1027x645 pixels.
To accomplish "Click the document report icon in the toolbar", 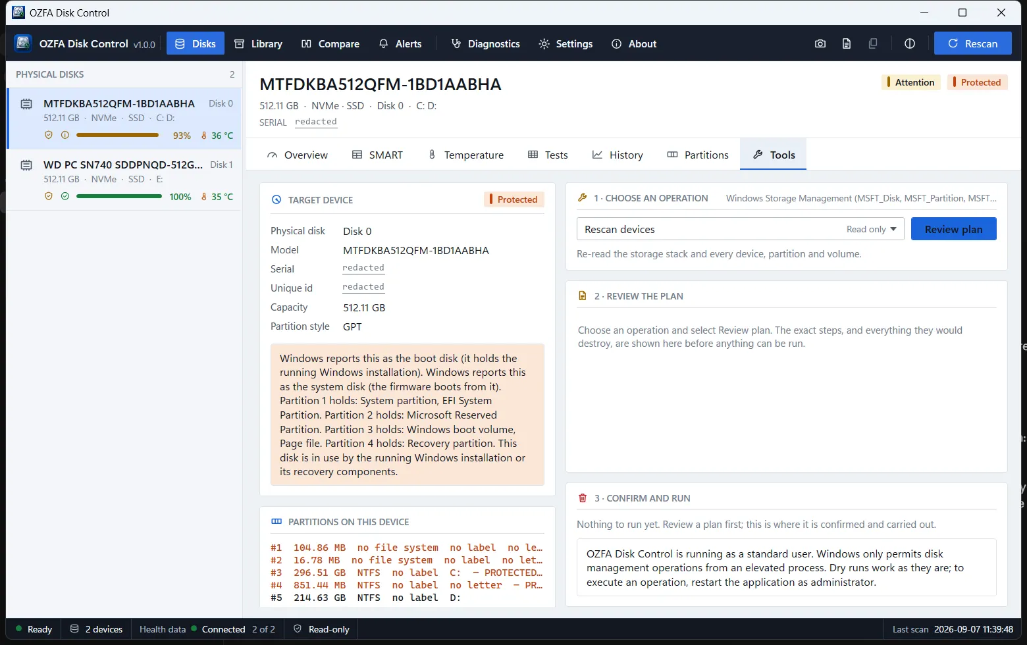I will point(847,43).
